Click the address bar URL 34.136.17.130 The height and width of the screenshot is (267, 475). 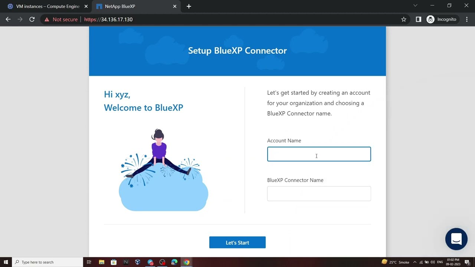click(x=108, y=19)
